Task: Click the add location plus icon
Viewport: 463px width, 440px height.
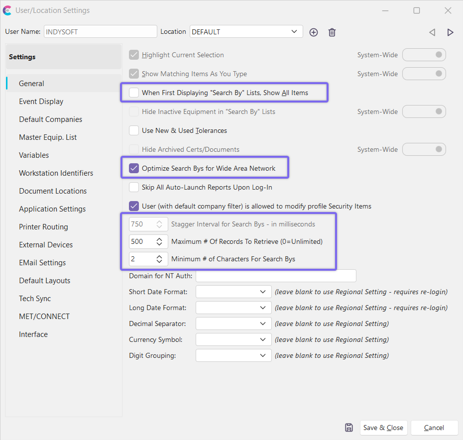Action: click(314, 32)
